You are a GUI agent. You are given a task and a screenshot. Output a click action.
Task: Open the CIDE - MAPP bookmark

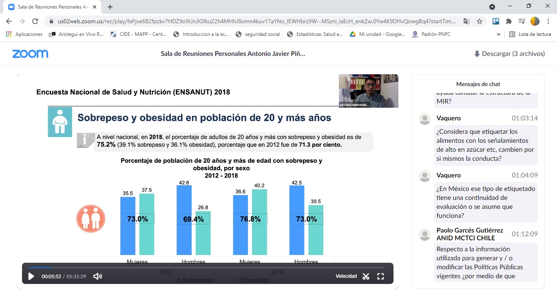coord(139,34)
